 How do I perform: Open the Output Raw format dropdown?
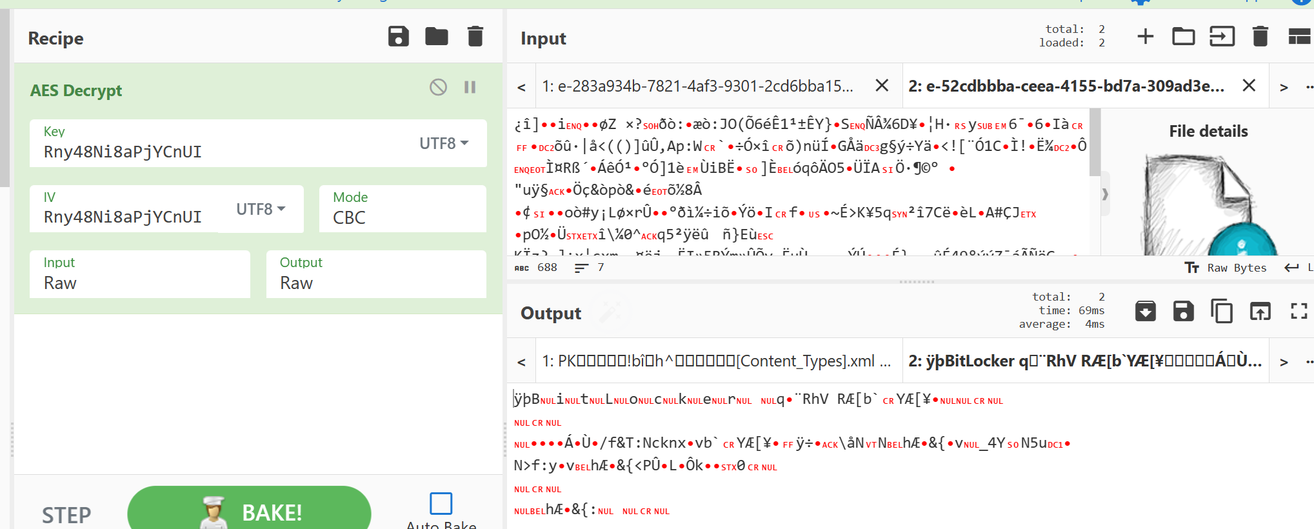pyautogui.click(x=376, y=274)
